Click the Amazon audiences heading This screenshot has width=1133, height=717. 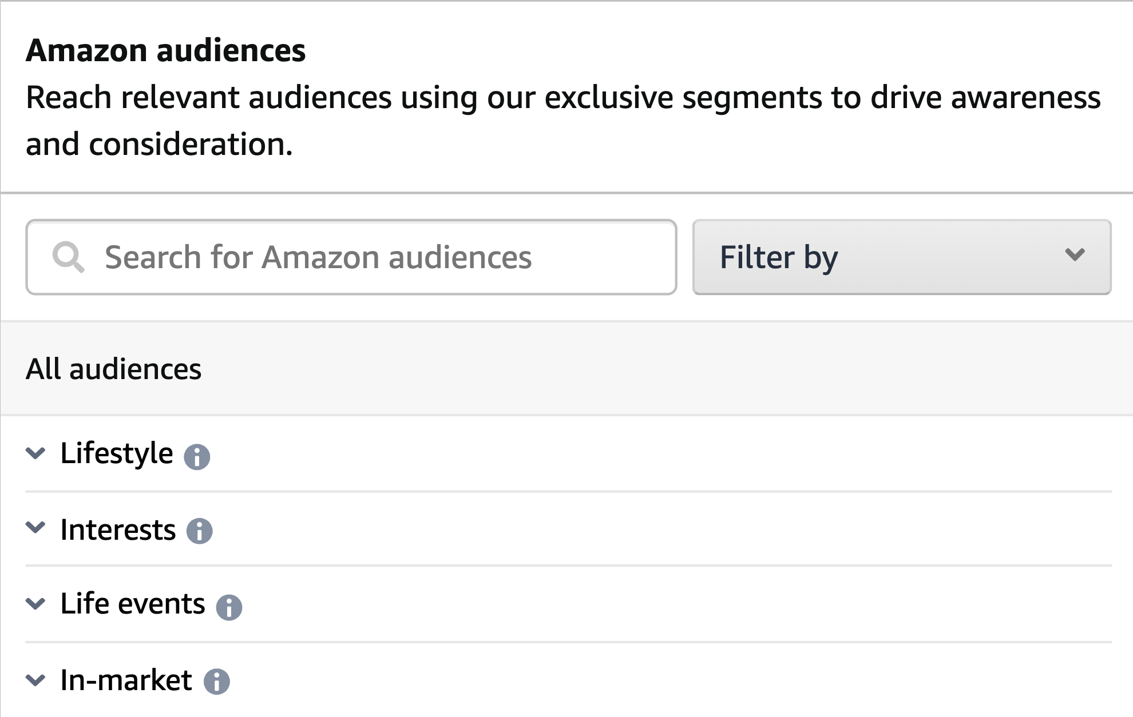(166, 50)
